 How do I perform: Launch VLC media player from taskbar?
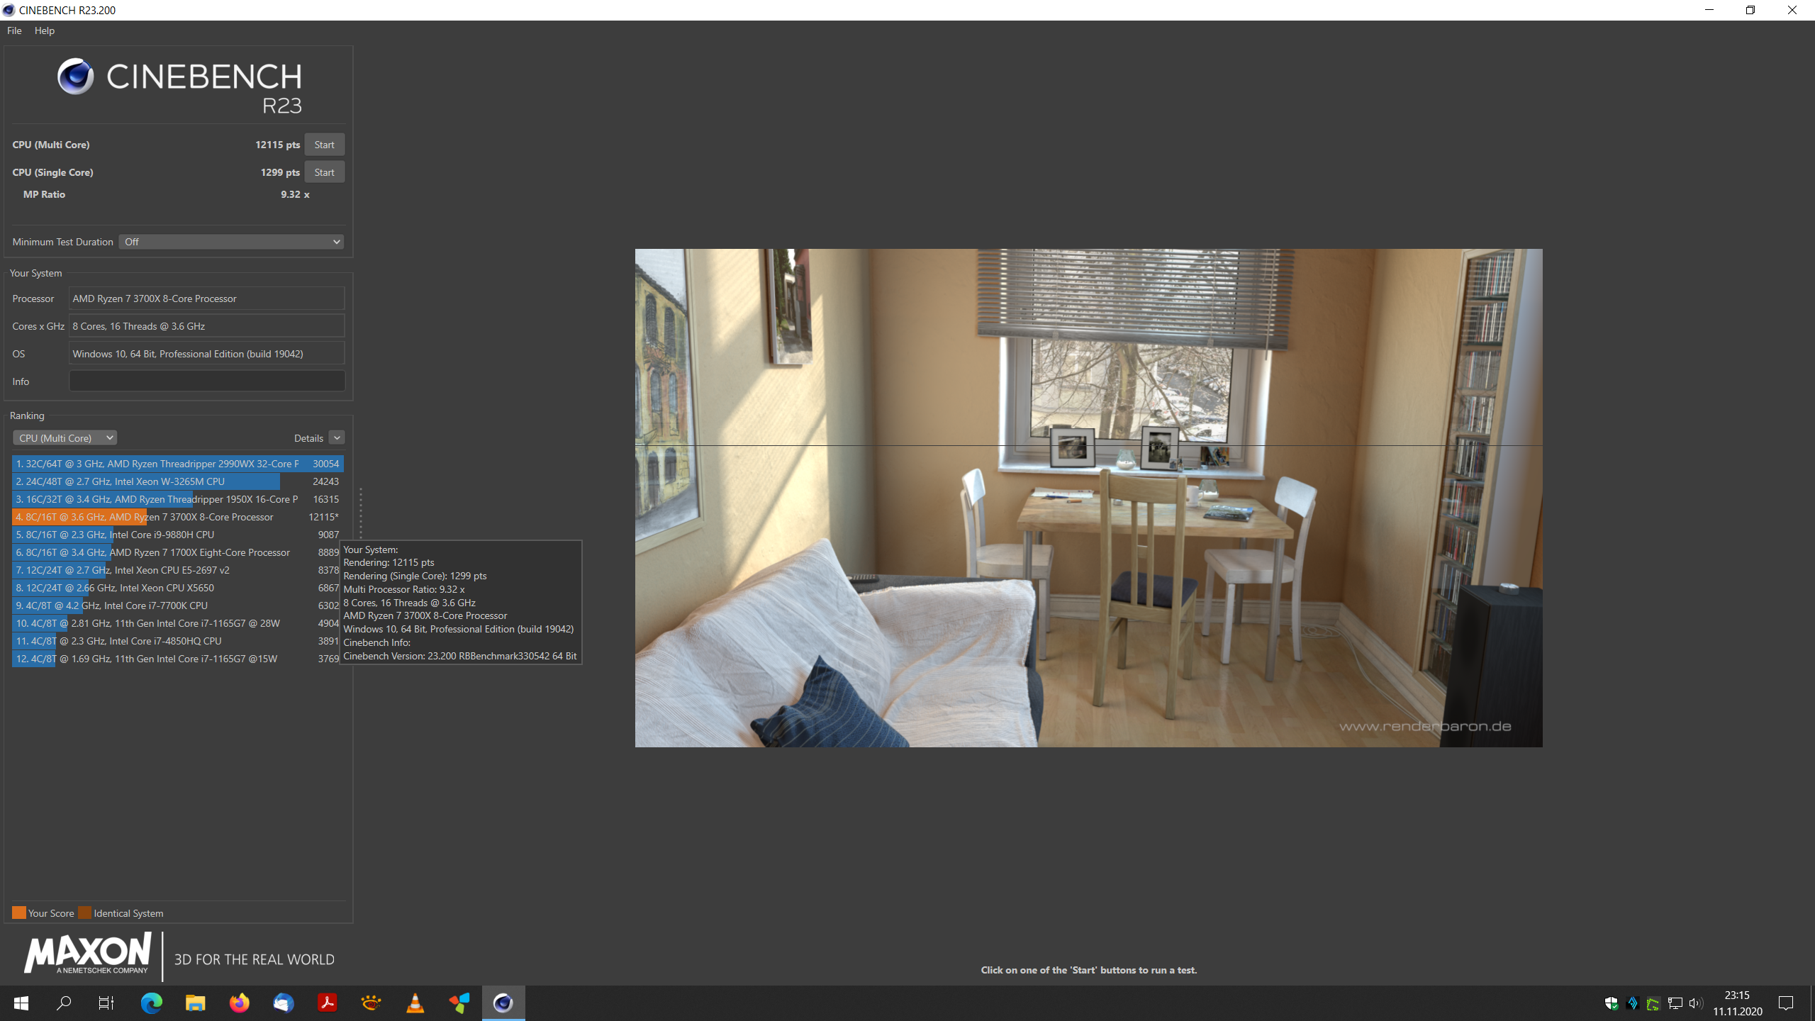(415, 1003)
